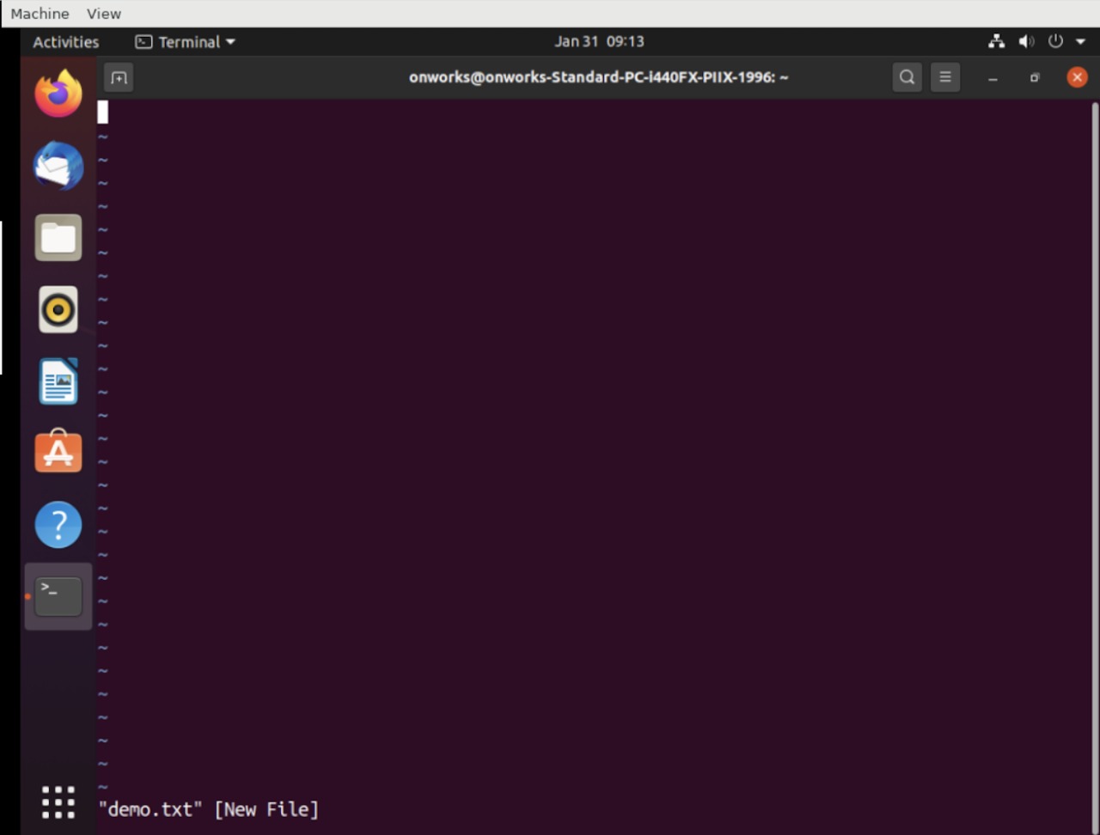Open Ubuntu Software store
Viewport: 1100px width, 835px height.
(x=58, y=452)
